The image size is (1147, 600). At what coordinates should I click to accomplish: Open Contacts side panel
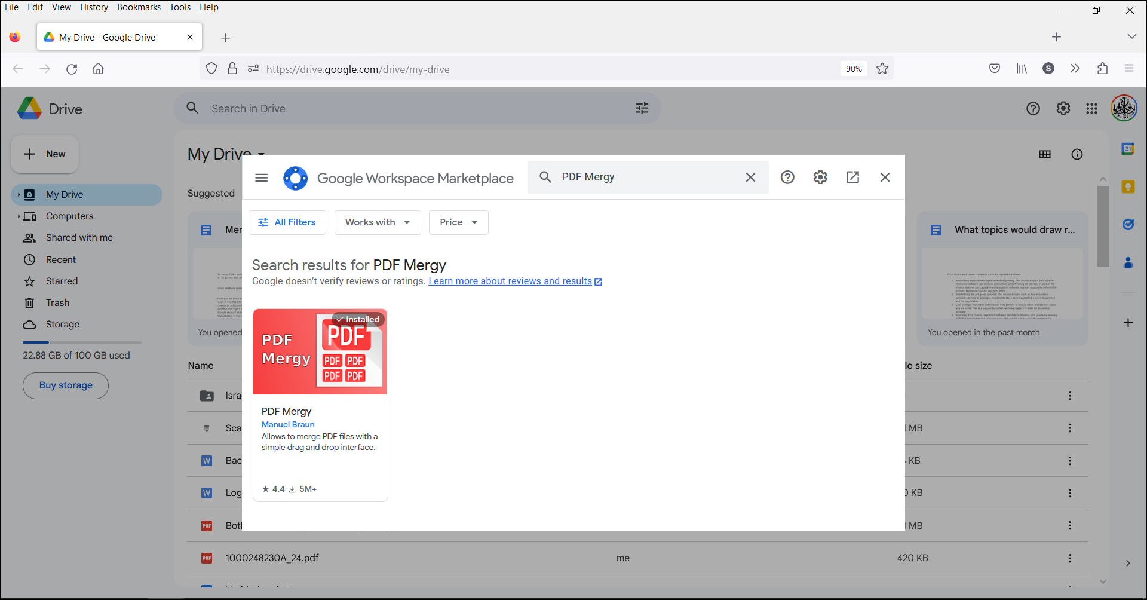click(x=1128, y=262)
